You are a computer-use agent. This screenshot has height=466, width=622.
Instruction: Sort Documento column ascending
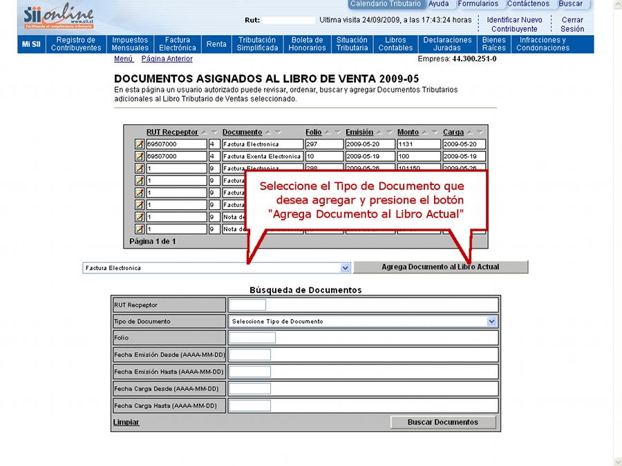click(268, 133)
